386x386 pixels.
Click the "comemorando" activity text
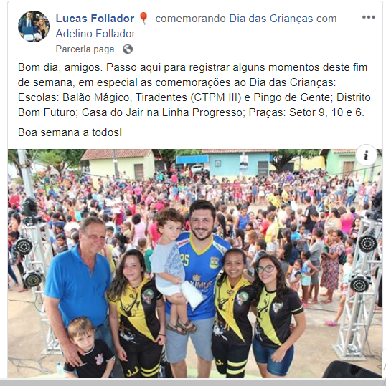click(190, 19)
